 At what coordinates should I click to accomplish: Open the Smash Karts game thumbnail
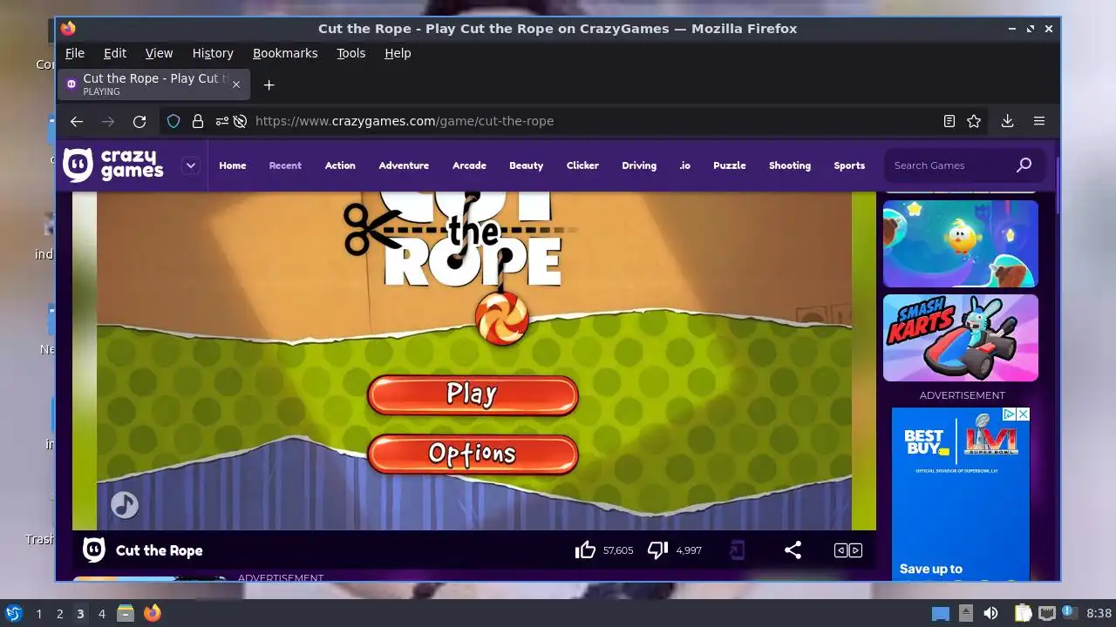tap(961, 338)
